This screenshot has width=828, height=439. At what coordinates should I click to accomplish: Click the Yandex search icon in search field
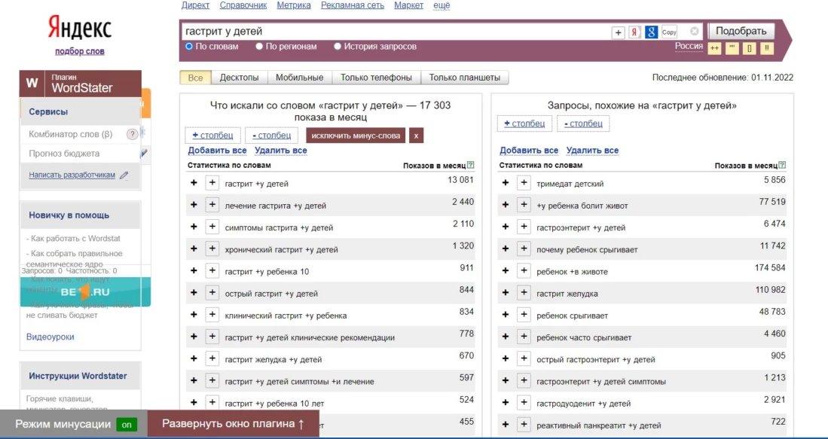coord(634,32)
